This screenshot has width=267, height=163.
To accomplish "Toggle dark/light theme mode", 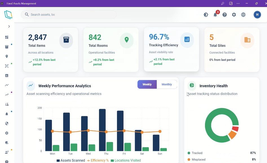I will [206, 15].
